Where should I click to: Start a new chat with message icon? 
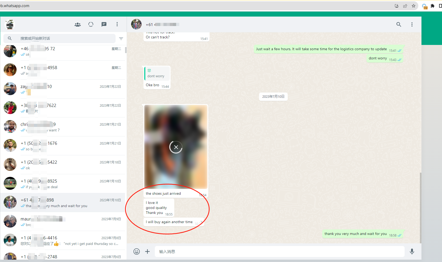click(x=104, y=24)
